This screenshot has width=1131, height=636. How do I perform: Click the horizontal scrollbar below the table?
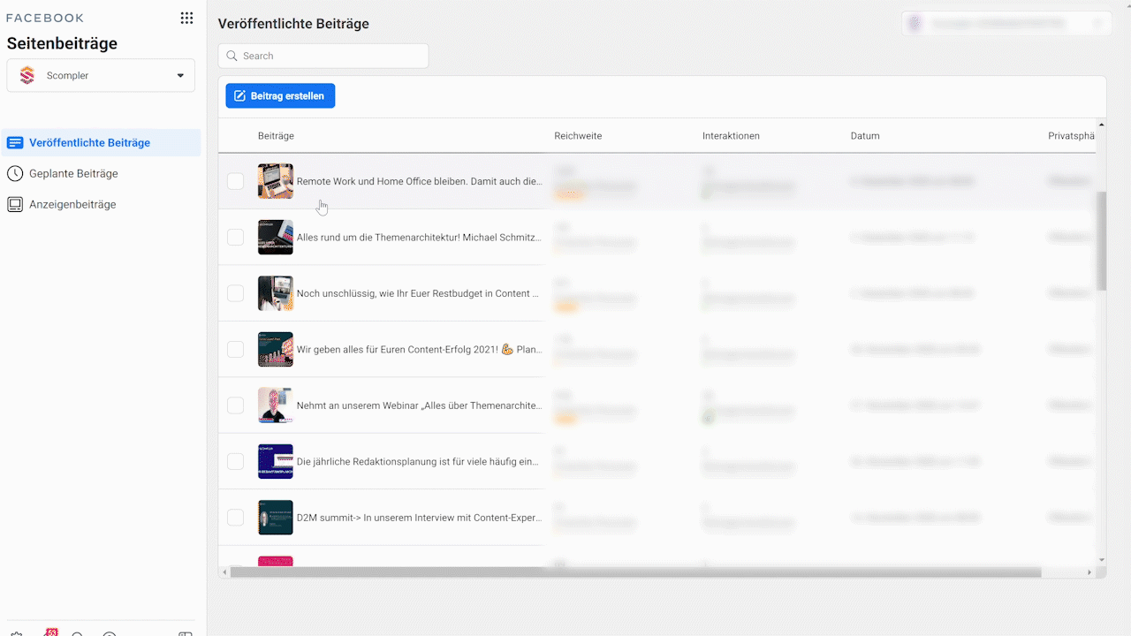(x=636, y=572)
